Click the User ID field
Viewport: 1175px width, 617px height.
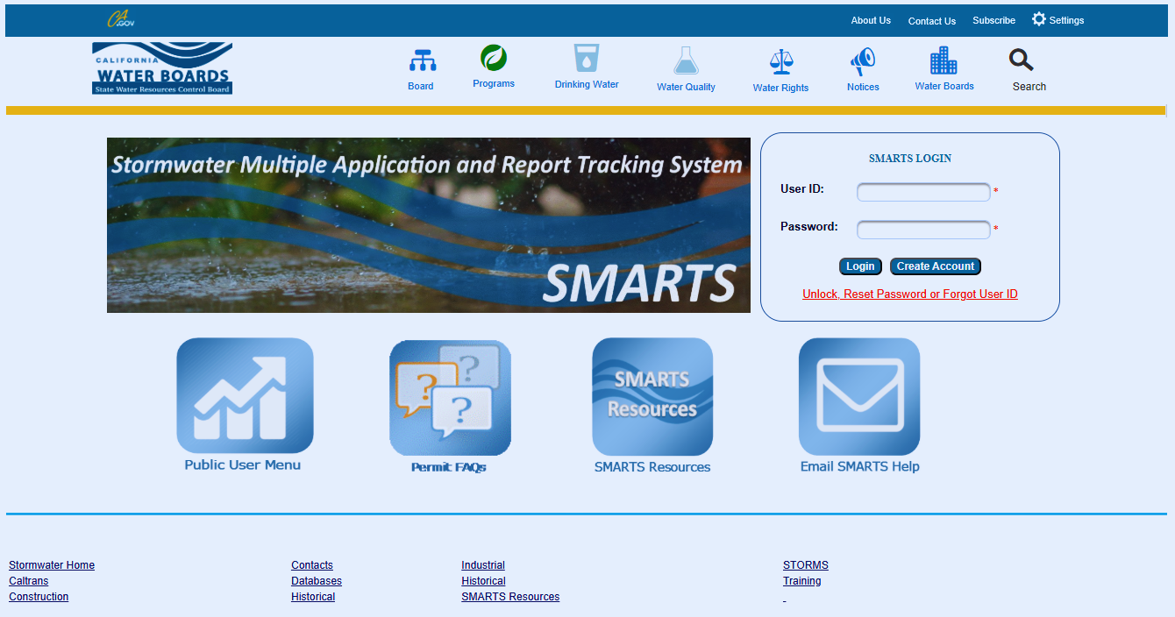click(923, 192)
